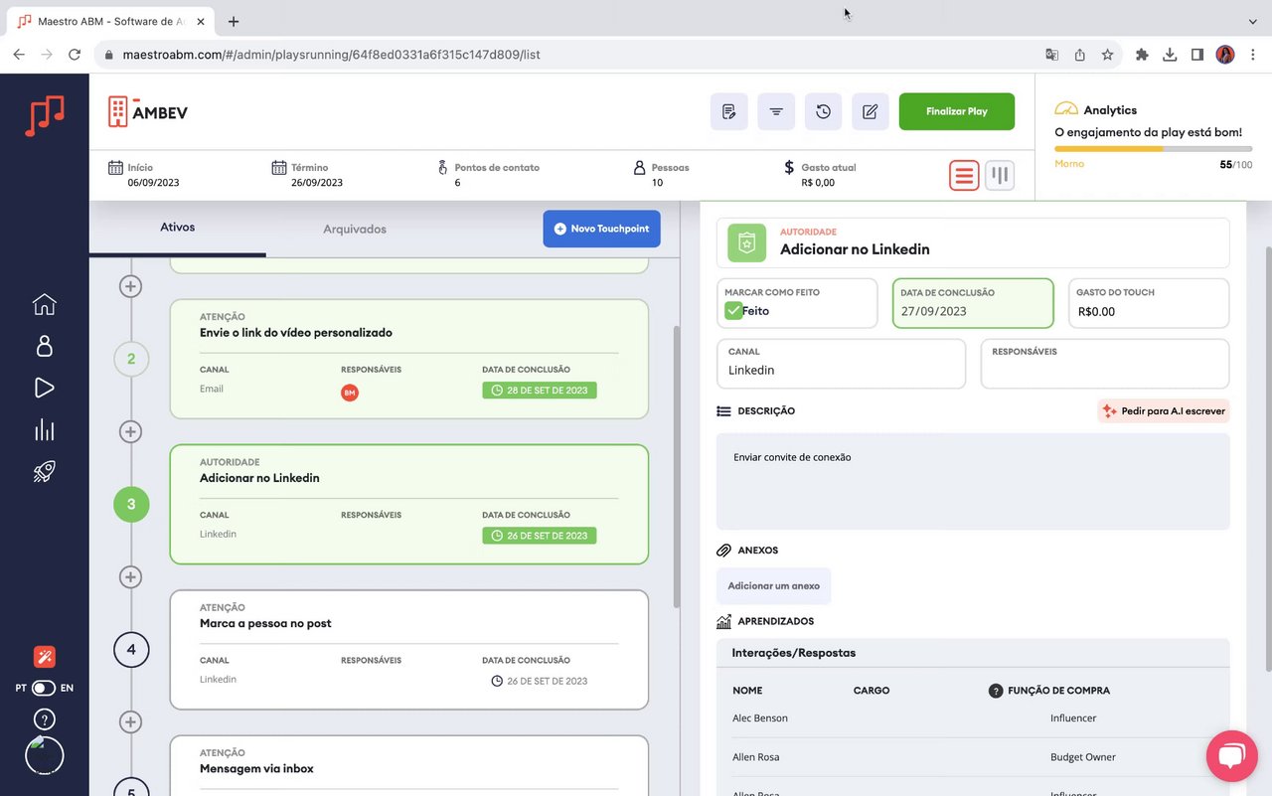
Task: Click the engagement progress bar in Analytics
Action: coord(1153,149)
